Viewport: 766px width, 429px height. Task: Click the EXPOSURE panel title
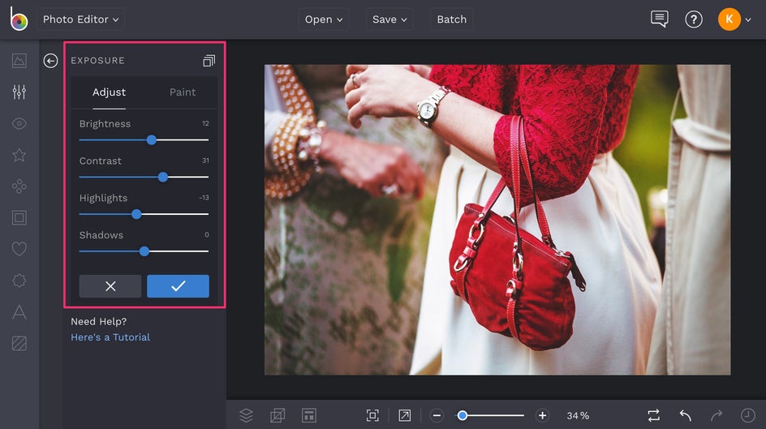97,61
